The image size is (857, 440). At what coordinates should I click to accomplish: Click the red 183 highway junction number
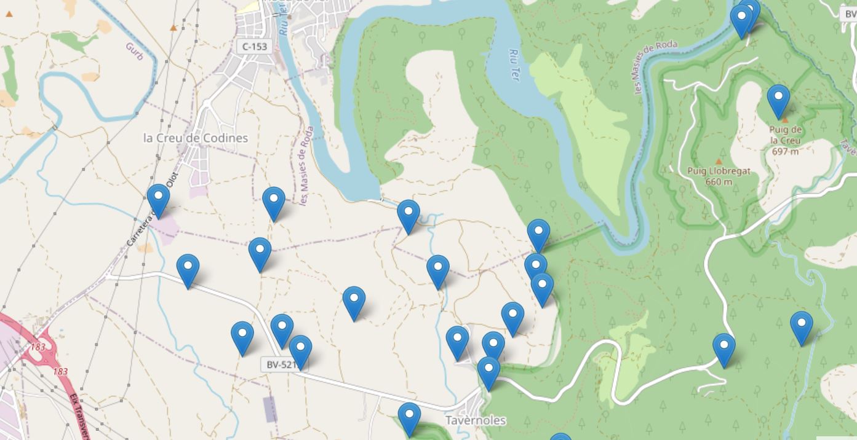click(x=38, y=347)
